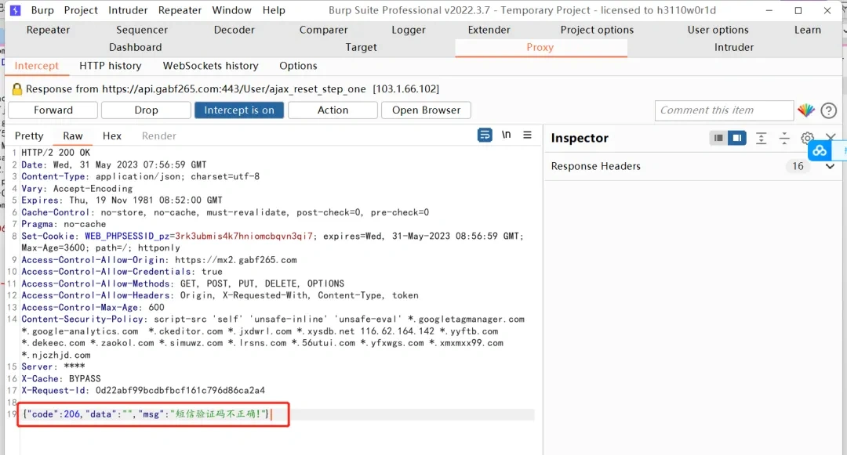Viewport: 847px width, 455px height.
Task: Switch editor to Render view
Action: 158,135
